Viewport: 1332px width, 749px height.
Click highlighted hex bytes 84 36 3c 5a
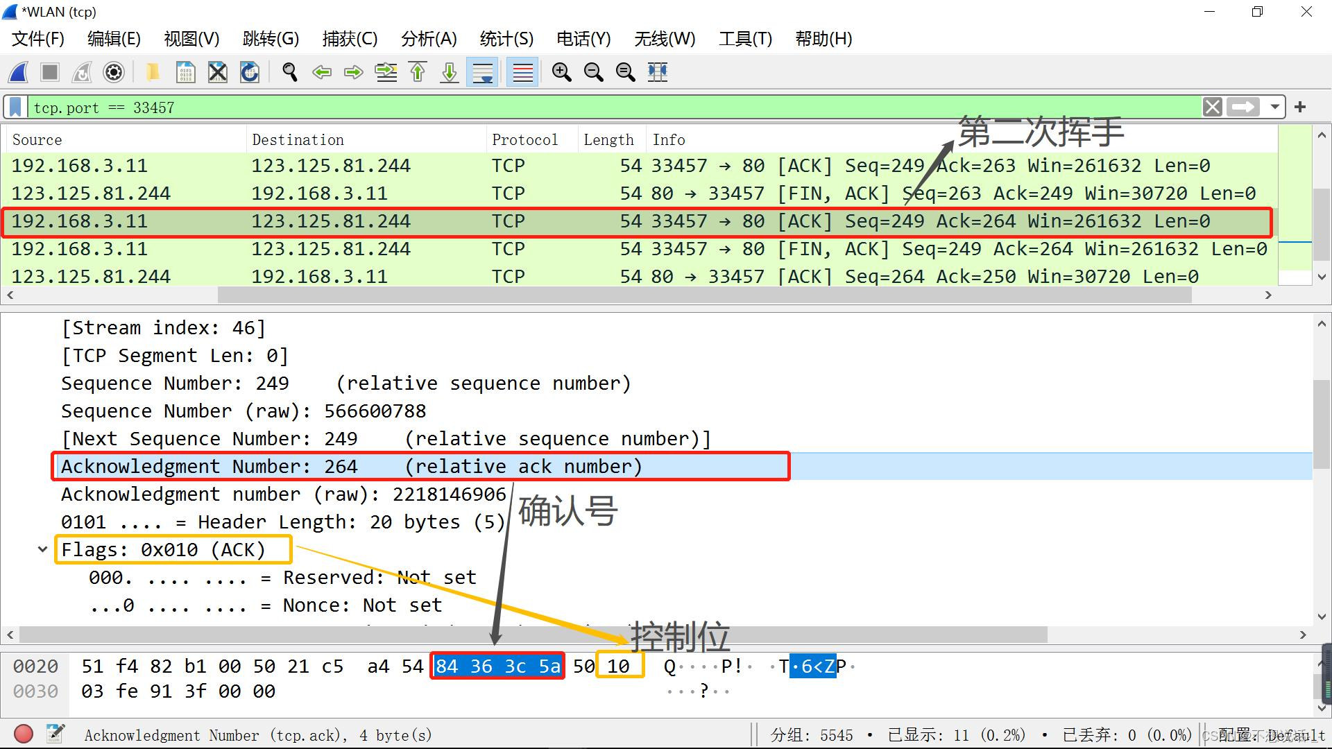497,666
